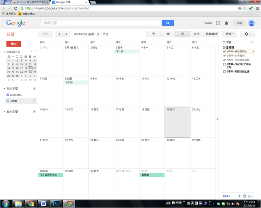Switch to 4天 view

tap(197, 34)
